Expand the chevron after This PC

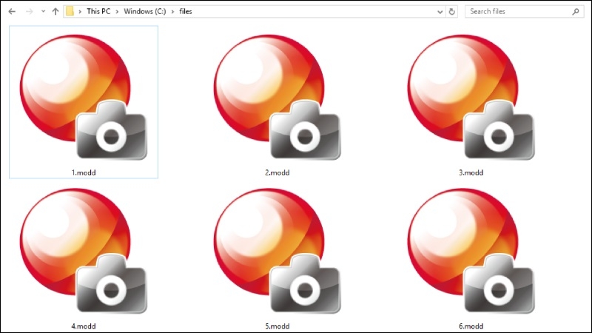[117, 12]
